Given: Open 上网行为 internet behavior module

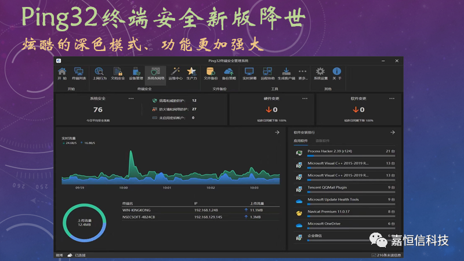Looking at the screenshot, I should [99, 74].
